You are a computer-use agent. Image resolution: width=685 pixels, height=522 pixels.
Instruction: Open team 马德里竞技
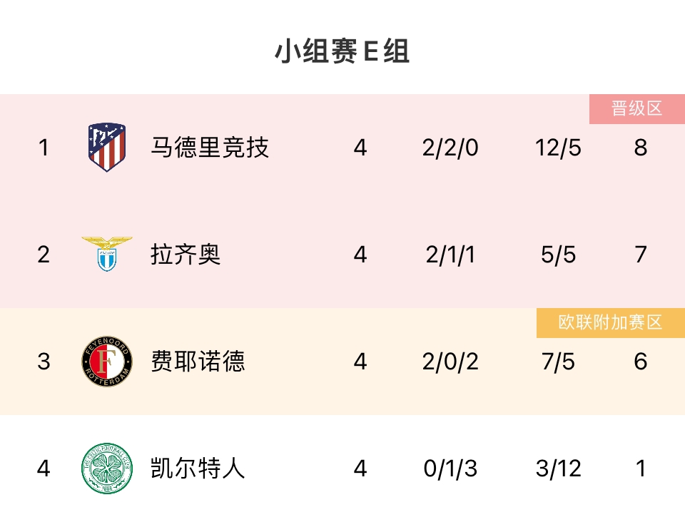pos(210,148)
